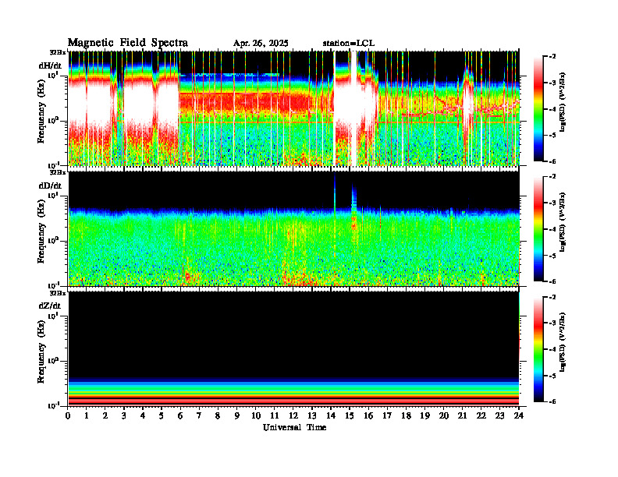Click the -4 value on dD/dt color bar
Image resolution: width=618 pixels, height=477 pixels.
point(553,229)
